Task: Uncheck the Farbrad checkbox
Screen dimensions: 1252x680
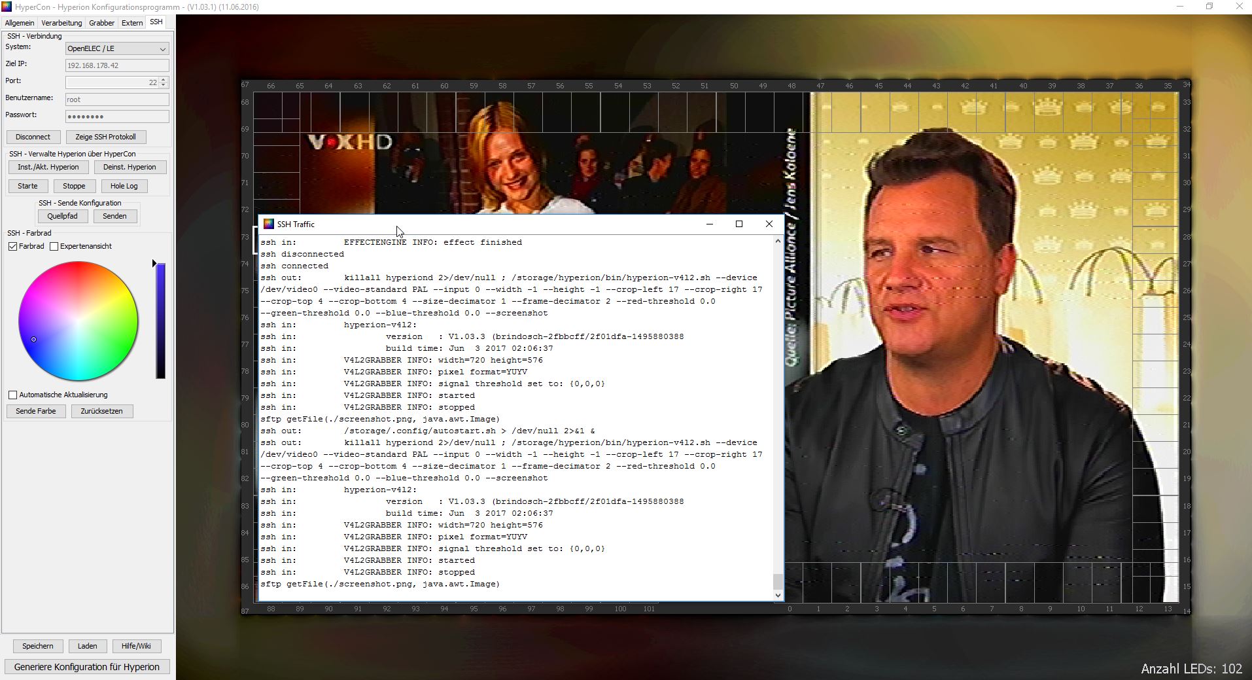Action: (x=12, y=246)
